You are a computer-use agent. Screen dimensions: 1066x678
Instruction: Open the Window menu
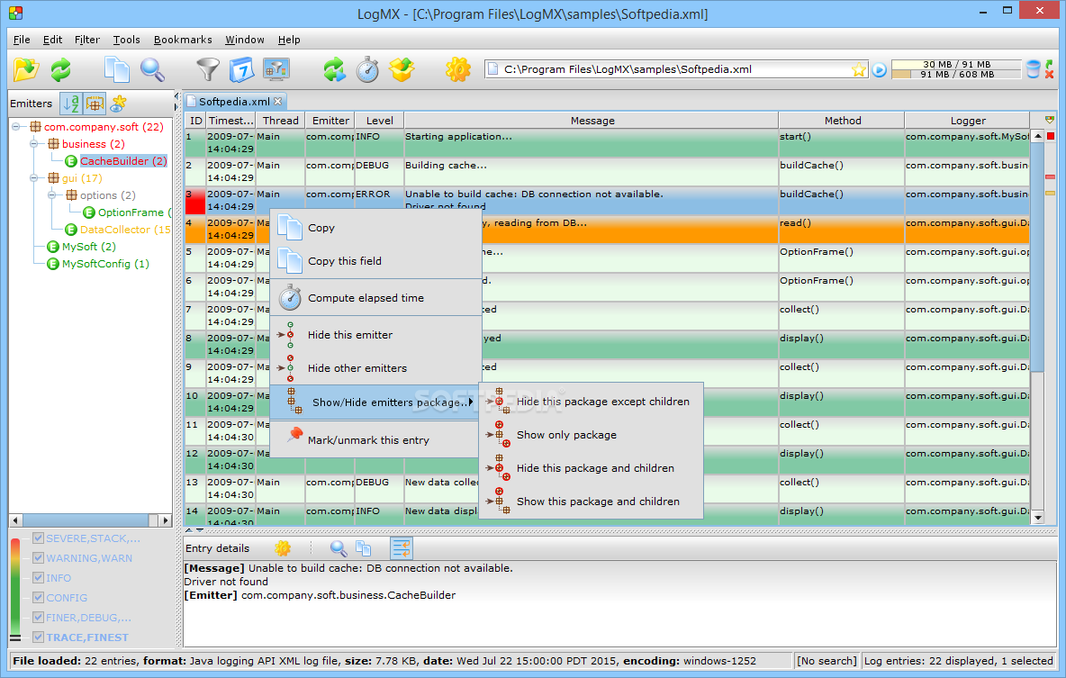point(245,40)
